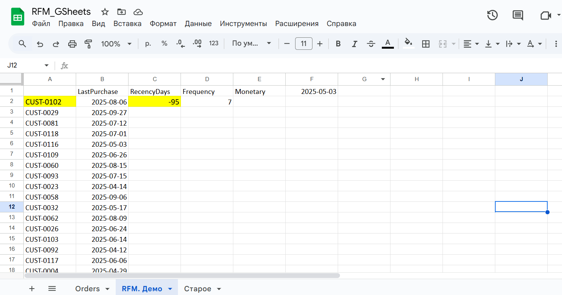This screenshot has width=562, height=295.
Task: Open the Name Box dropdown arrow
Action: 47,65
